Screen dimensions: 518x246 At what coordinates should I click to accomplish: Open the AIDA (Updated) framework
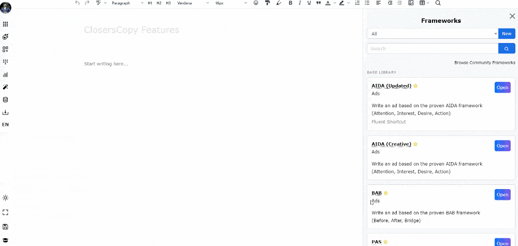[502, 88]
